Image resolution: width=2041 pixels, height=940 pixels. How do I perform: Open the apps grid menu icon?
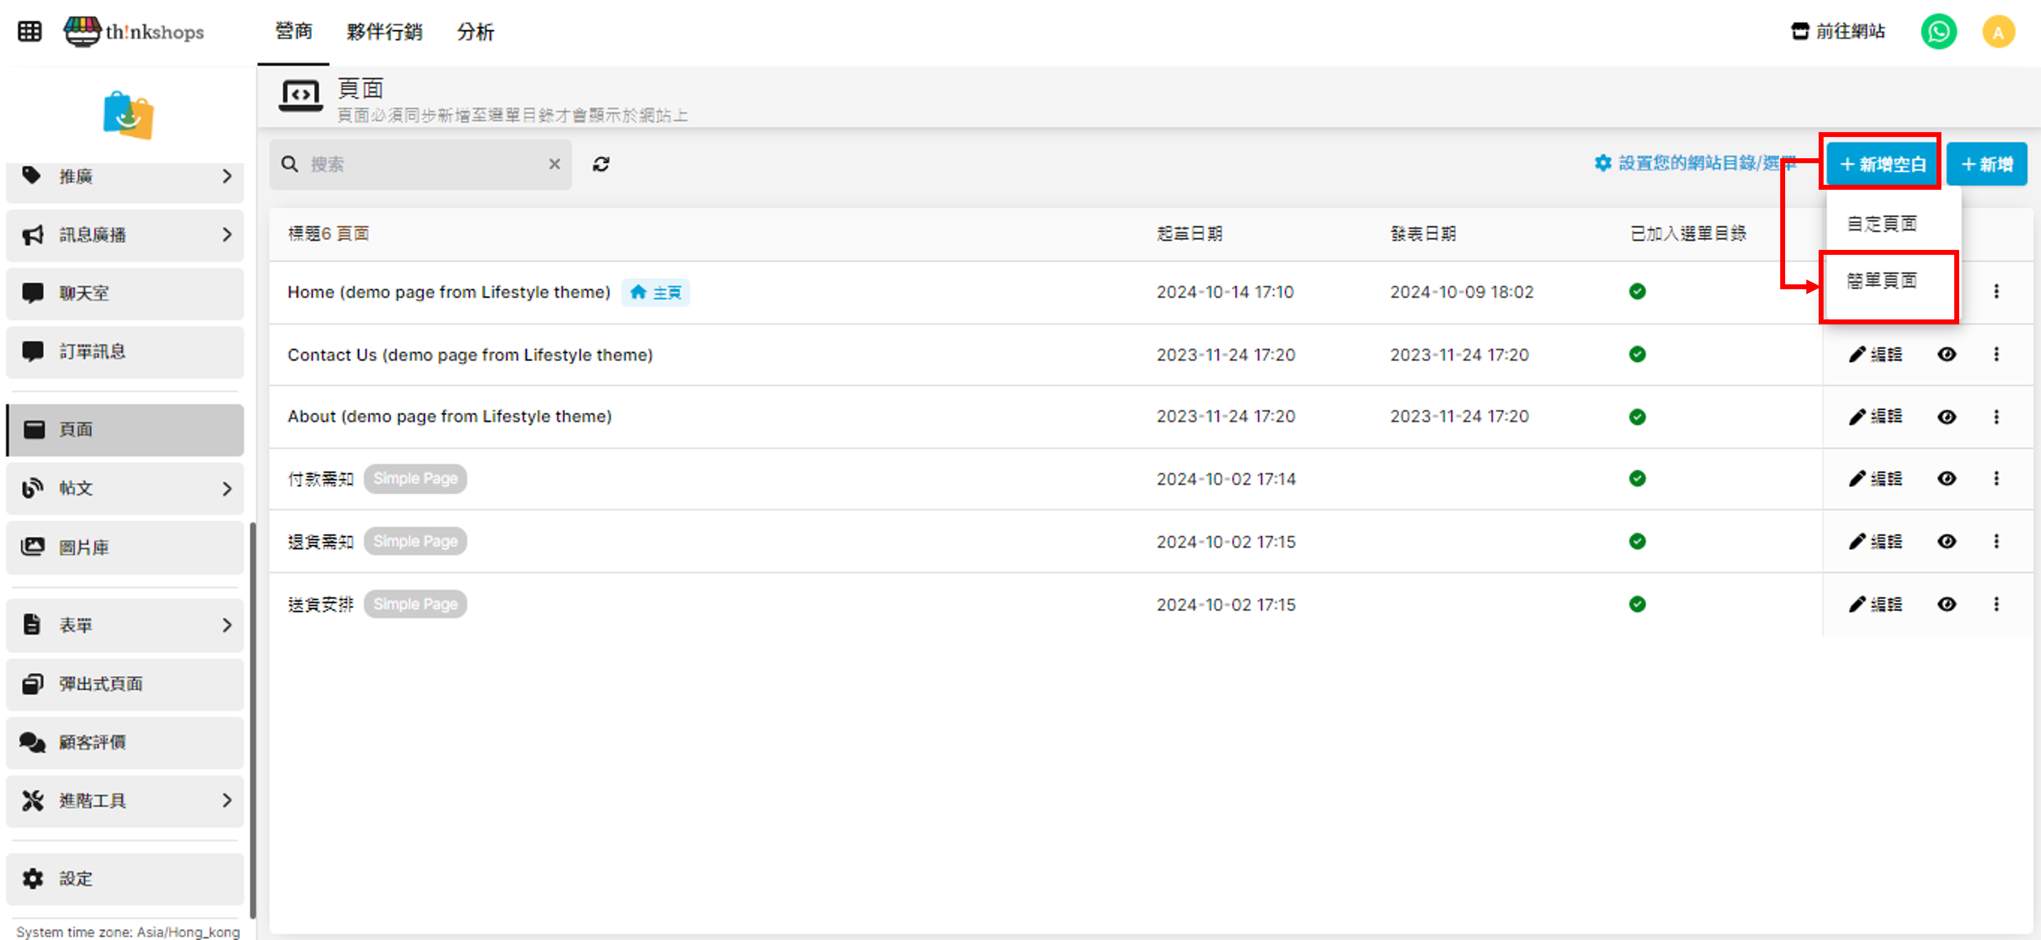(x=29, y=32)
